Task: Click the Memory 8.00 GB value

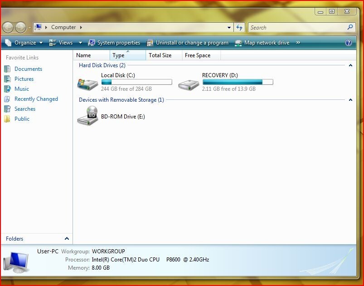Action: pyautogui.click(x=101, y=268)
